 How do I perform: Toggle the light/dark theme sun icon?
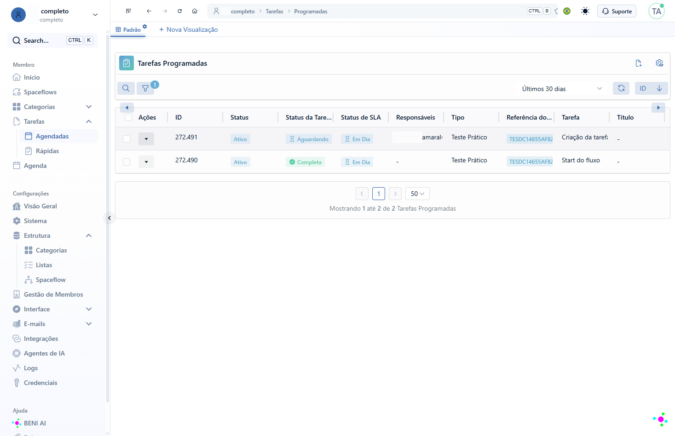tap(585, 11)
